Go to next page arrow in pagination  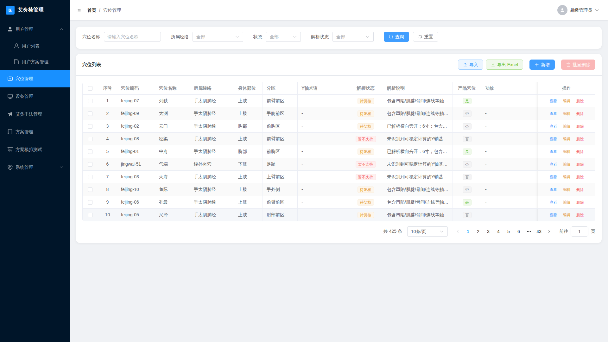(x=549, y=231)
